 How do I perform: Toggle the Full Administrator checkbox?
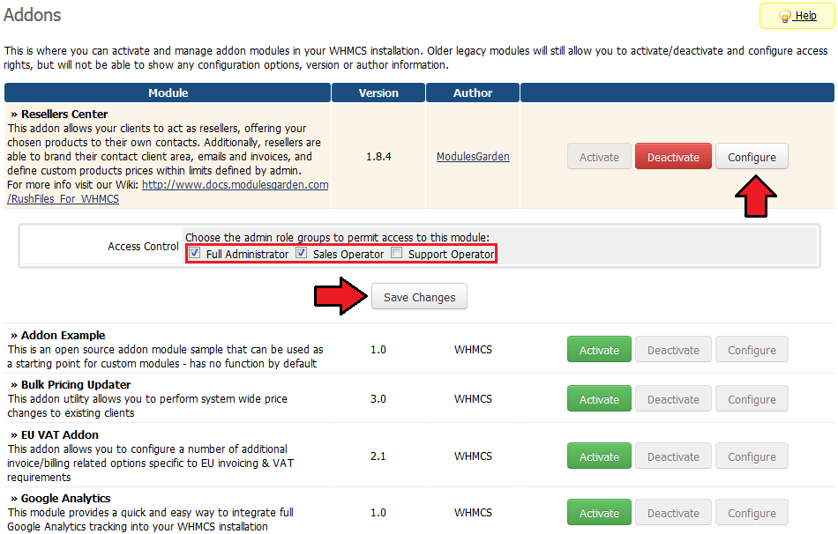pos(195,253)
